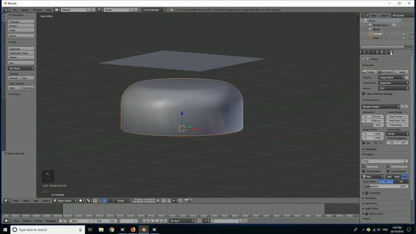This screenshot has width=416, height=234.
Task: Click the OpenGL render image icon in header
Action: (x=186, y=201)
